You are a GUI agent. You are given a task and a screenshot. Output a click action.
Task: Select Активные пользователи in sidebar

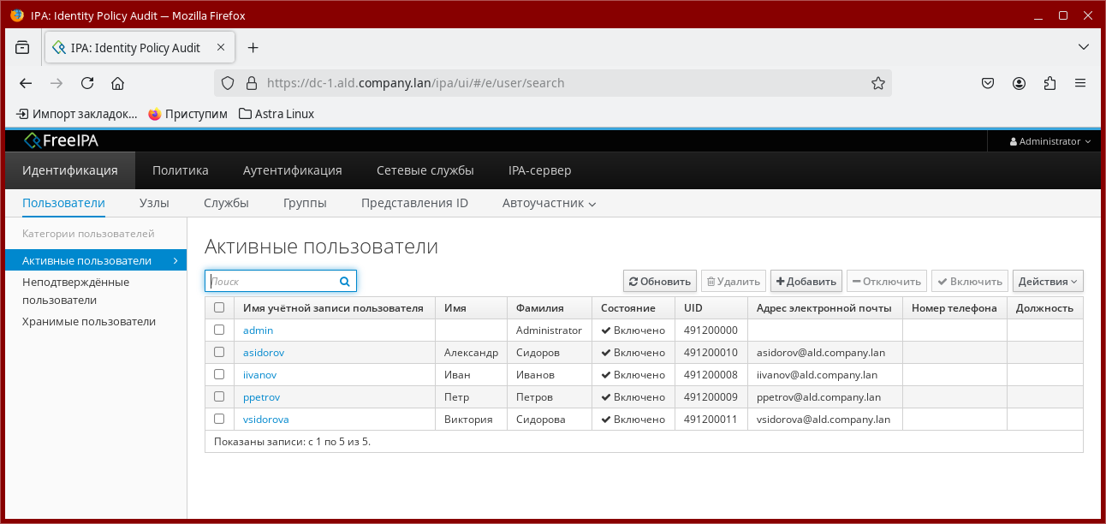point(96,260)
